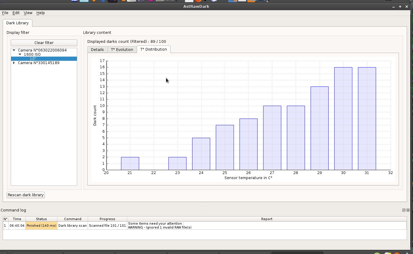The height and width of the screenshot is (254, 413).
Task: Switch to the Details tab
Action: (x=97, y=50)
